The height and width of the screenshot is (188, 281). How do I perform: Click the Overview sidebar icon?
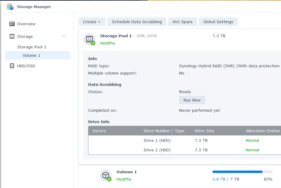[x=12, y=24]
